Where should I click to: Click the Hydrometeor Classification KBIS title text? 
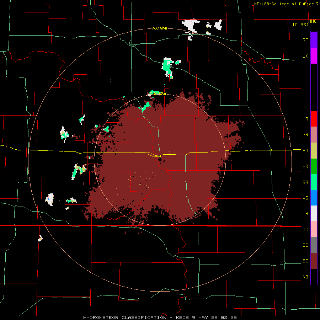(x=160, y=318)
